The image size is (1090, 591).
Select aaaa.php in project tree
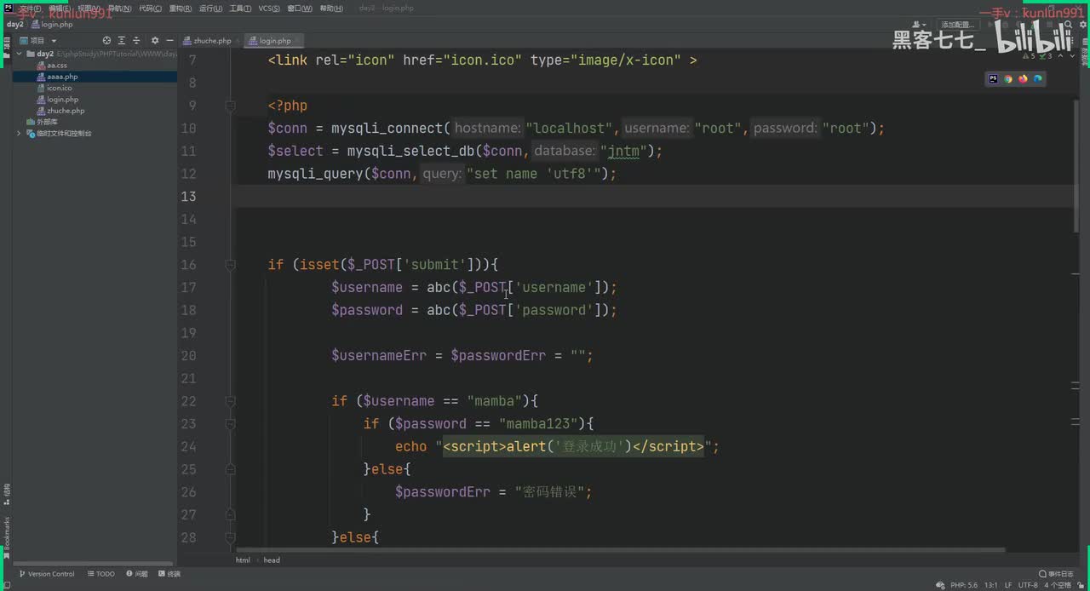pyautogui.click(x=62, y=77)
